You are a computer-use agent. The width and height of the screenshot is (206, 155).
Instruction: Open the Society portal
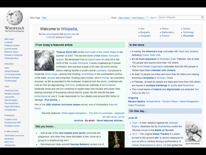187,29
